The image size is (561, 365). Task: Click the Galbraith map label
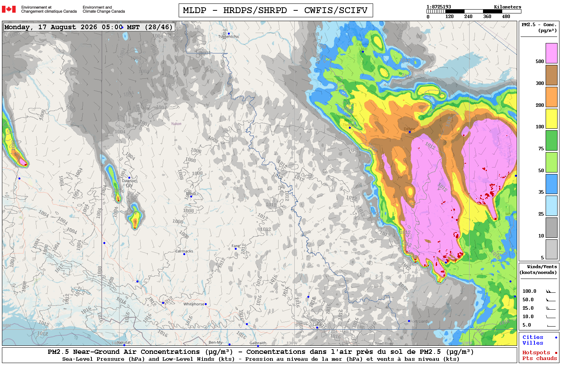(258, 343)
